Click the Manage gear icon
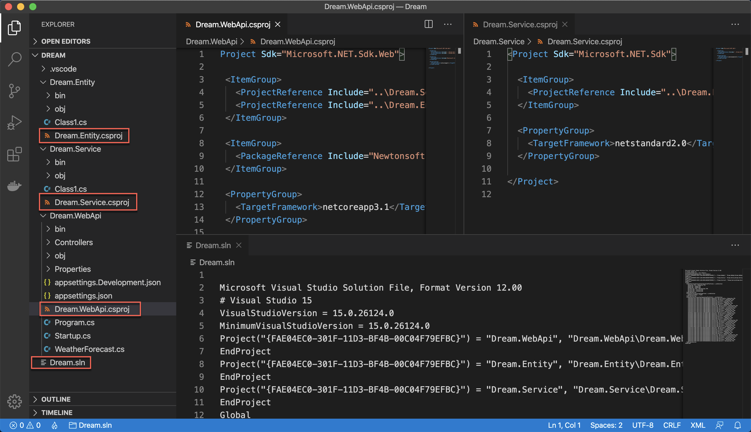The height and width of the screenshot is (432, 751). point(14,402)
